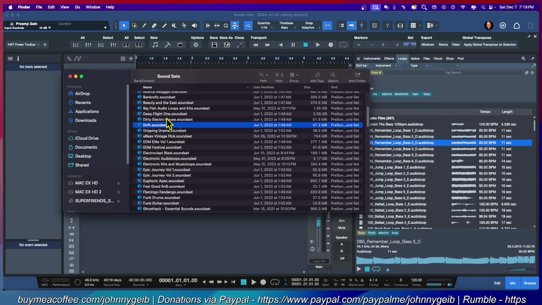Toggle Snap to grid button
This screenshot has width=542, height=305.
[327, 26]
